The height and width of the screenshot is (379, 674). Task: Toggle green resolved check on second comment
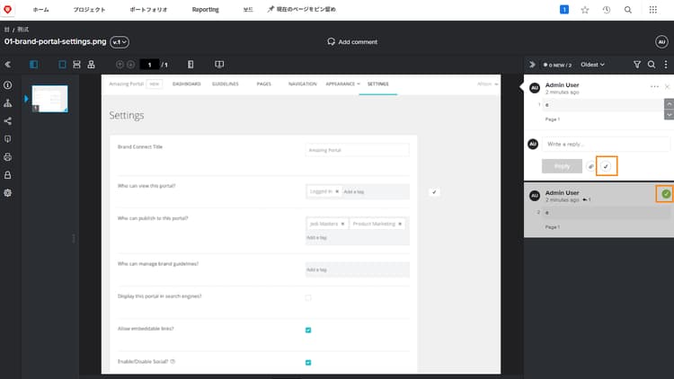666,194
